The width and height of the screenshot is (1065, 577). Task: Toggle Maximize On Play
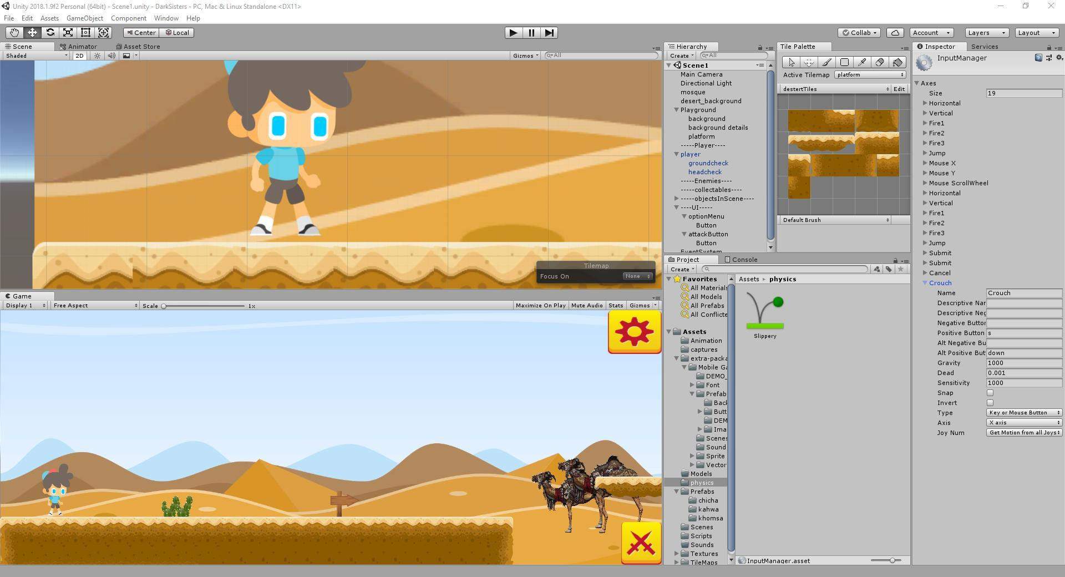click(540, 306)
